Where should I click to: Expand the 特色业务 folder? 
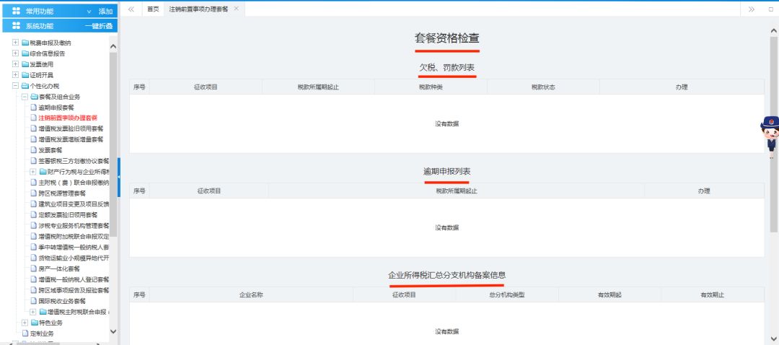[24, 323]
